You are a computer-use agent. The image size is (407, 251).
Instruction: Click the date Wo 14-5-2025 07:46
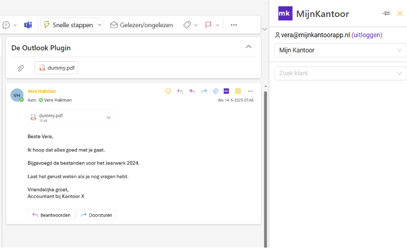[x=236, y=100]
